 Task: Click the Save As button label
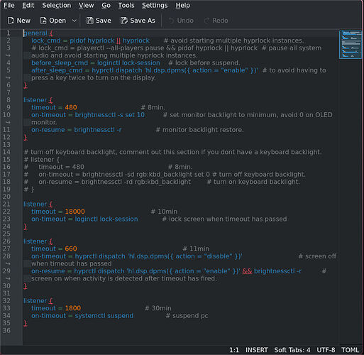(x=143, y=21)
